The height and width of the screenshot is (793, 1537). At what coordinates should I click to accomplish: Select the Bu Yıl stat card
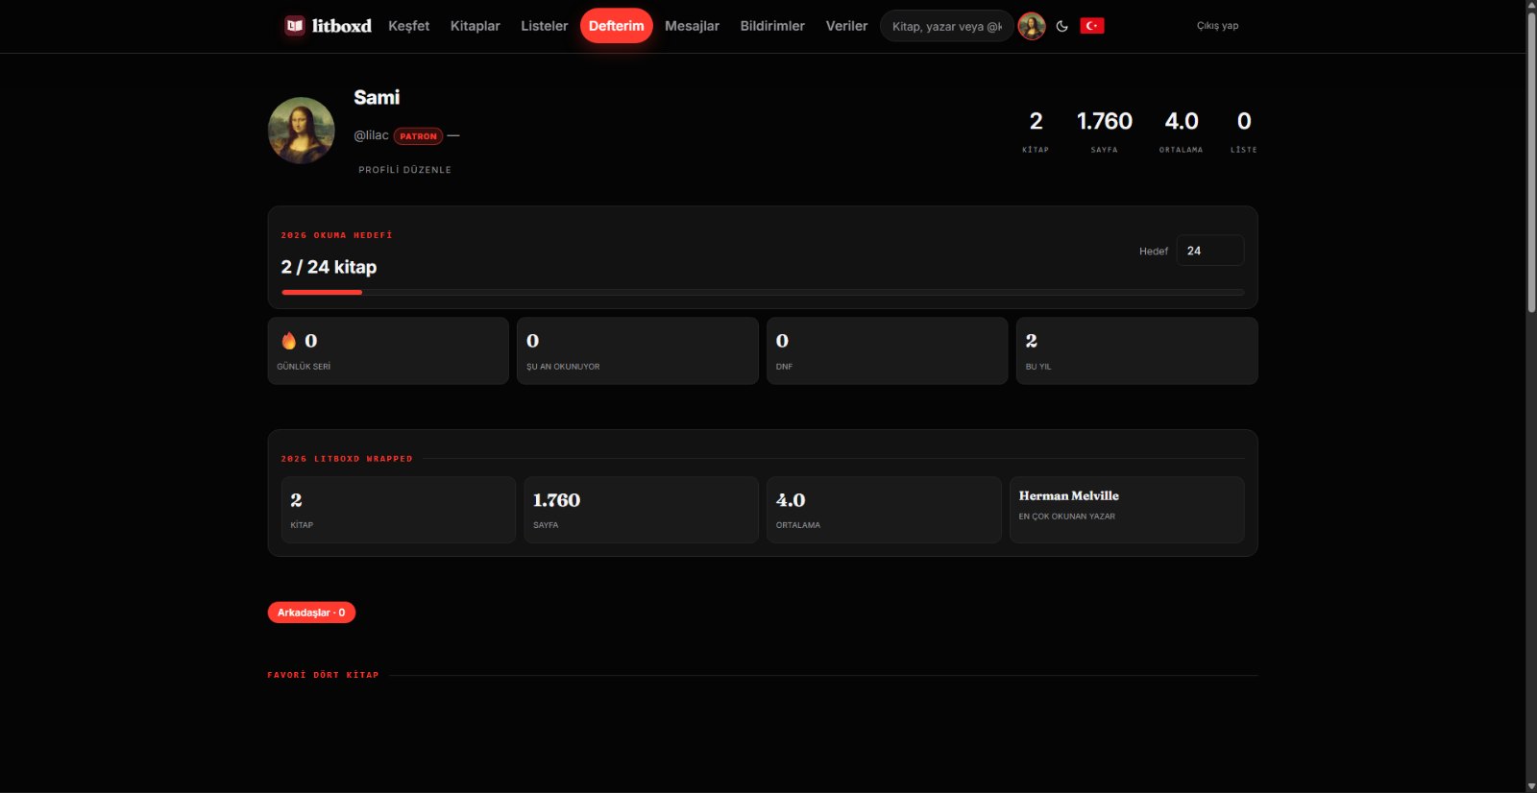[1136, 351]
